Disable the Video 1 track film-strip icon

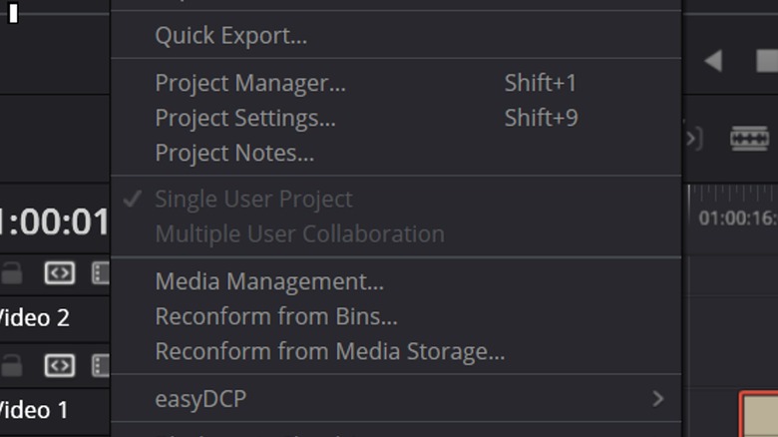tap(101, 365)
